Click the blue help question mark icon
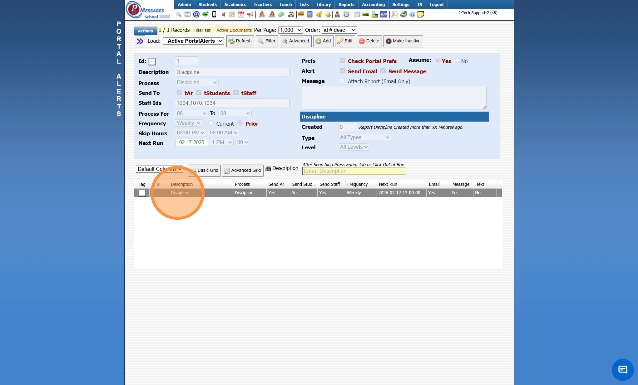The image size is (638, 385). click(412, 14)
